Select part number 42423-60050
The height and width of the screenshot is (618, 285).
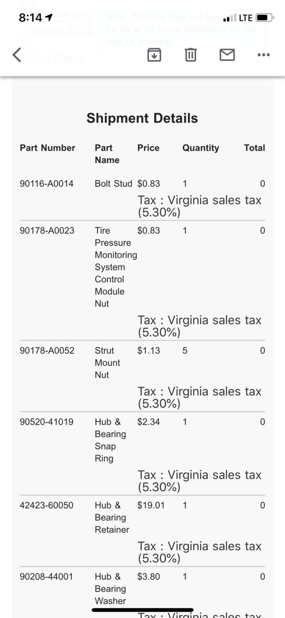point(47,505)
